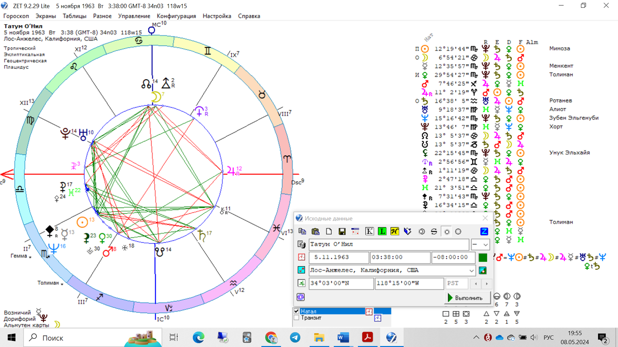Select the small single-circle chart mode toggle

pyautogui.click(x=447, y=232)
